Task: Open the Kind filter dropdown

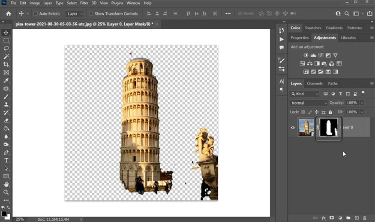Action: [x=305, y=94]
